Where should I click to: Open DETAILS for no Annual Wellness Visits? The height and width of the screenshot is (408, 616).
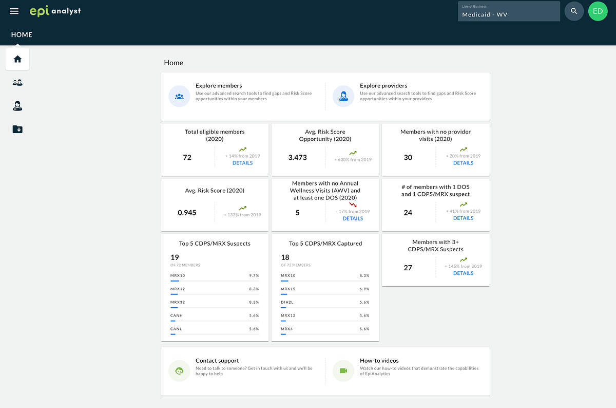(x=353, y=218)
